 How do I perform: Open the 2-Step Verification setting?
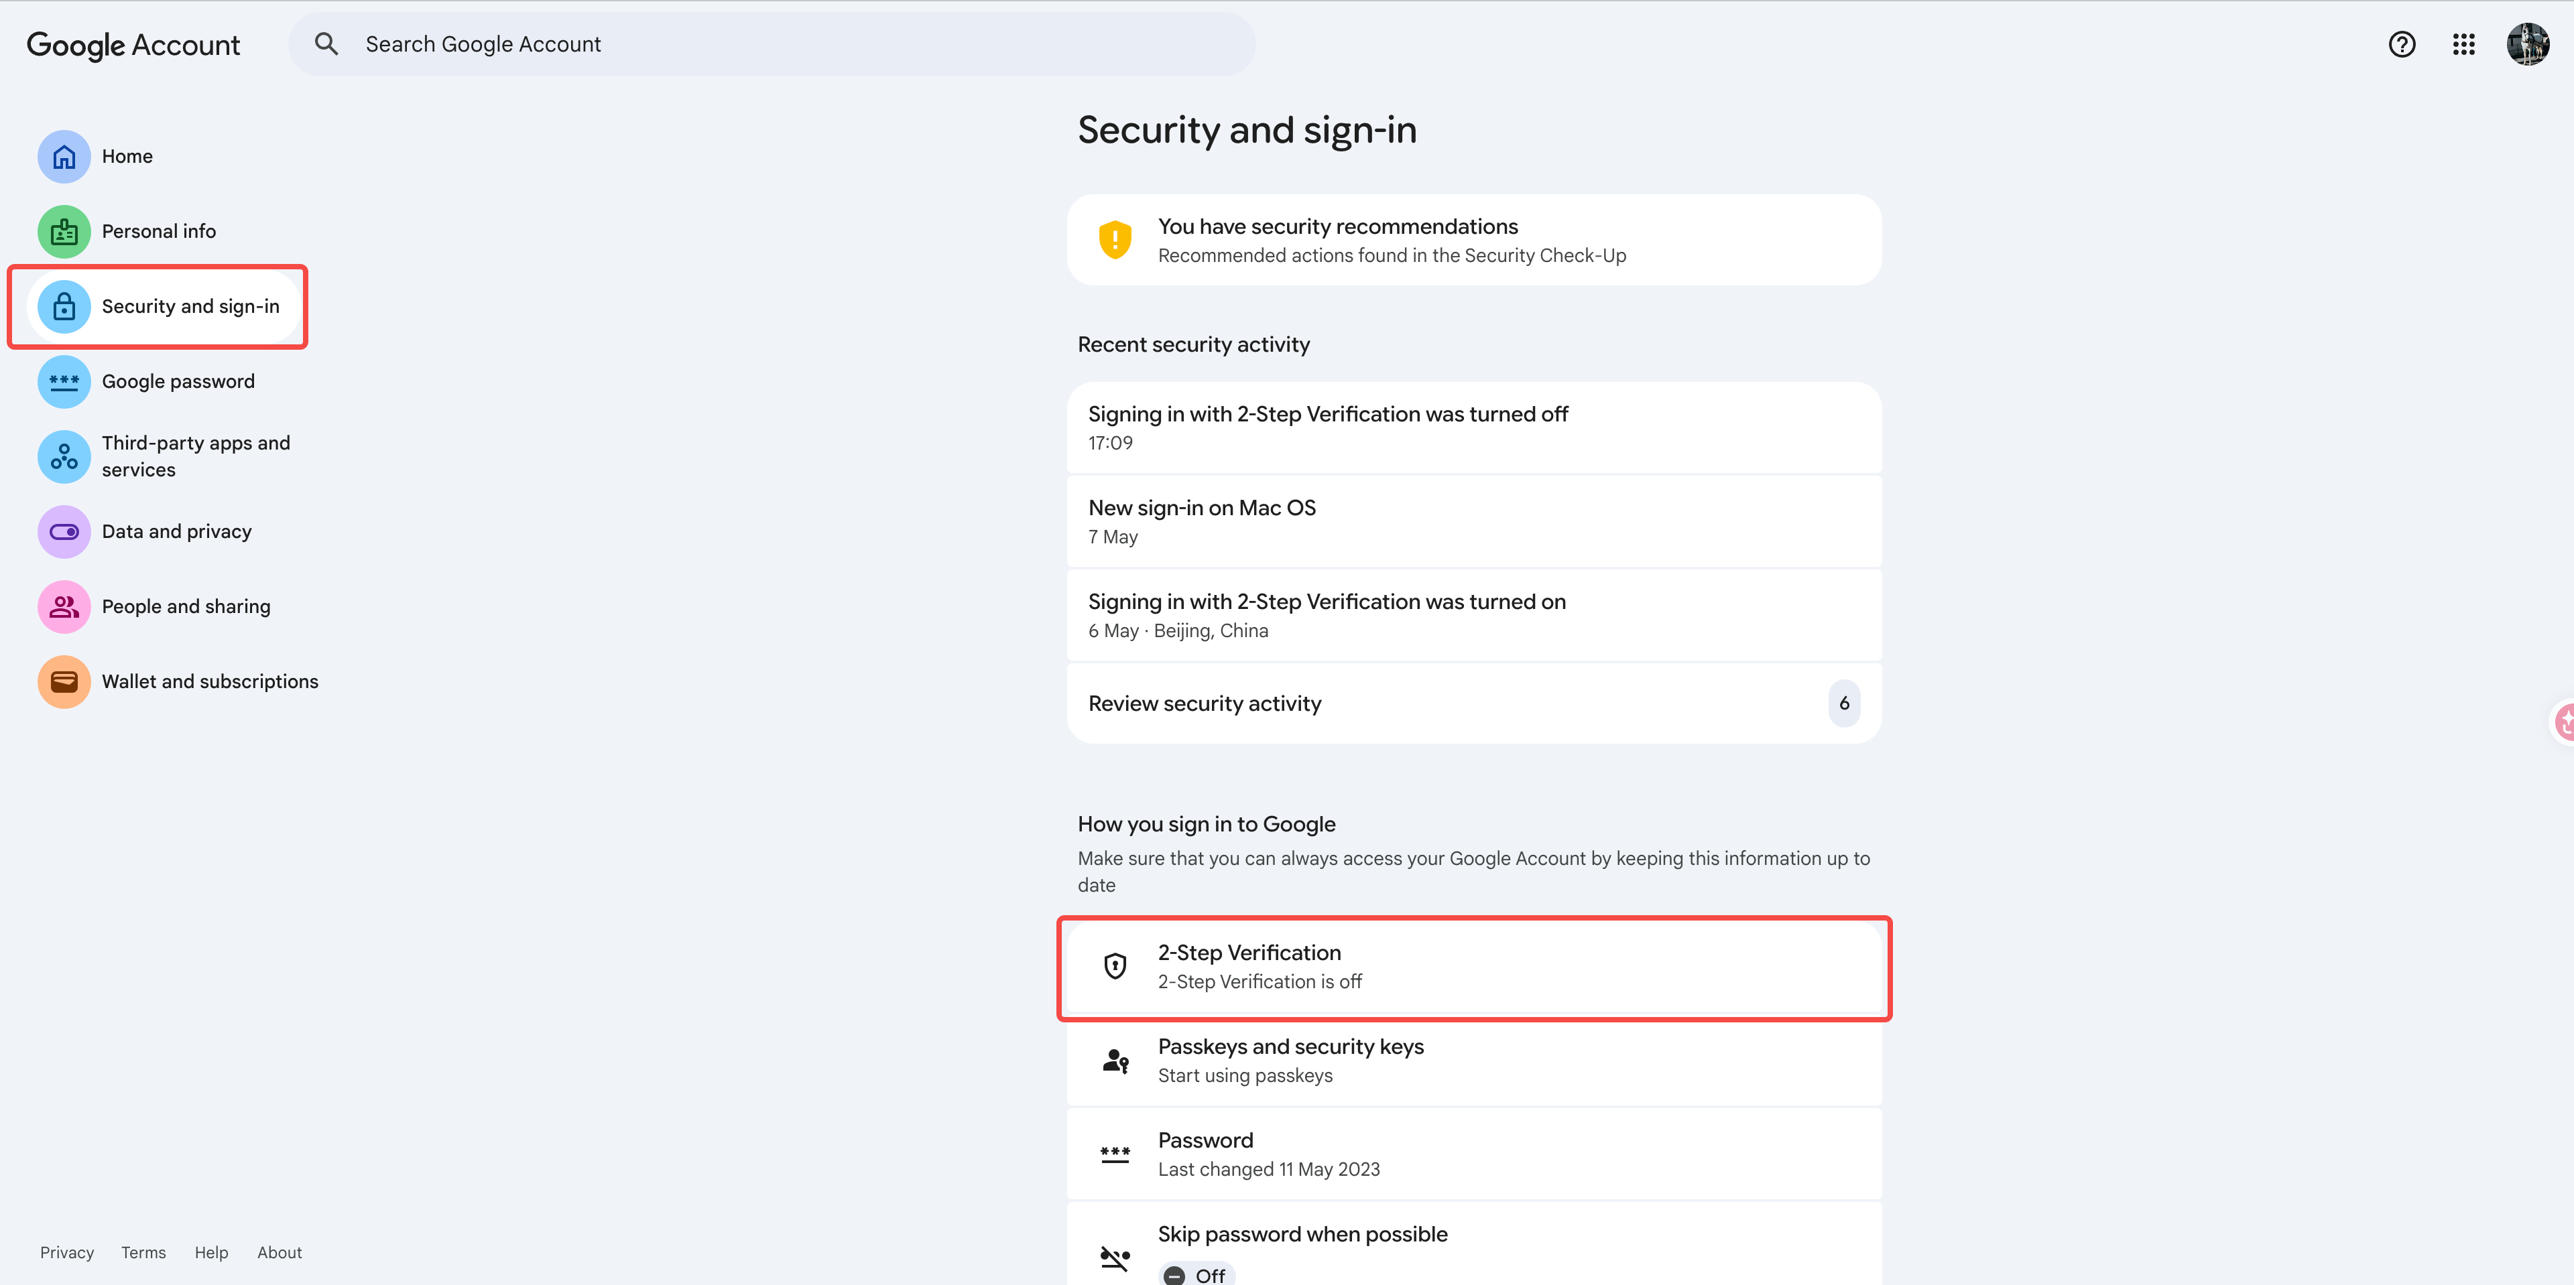[1474, 967]
